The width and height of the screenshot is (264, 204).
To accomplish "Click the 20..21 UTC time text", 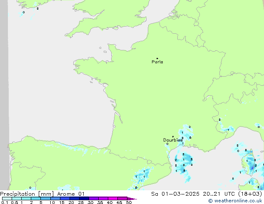I will pyautogui.click(x=219, y=194).
